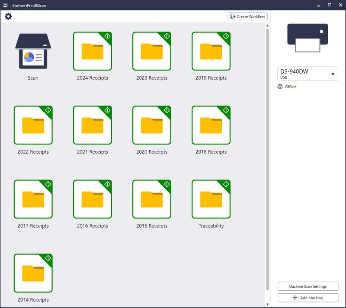The image size is (346, 308).
Task: Open the DS-940DW machine selection dropdown
Action: tap(308, 74)
